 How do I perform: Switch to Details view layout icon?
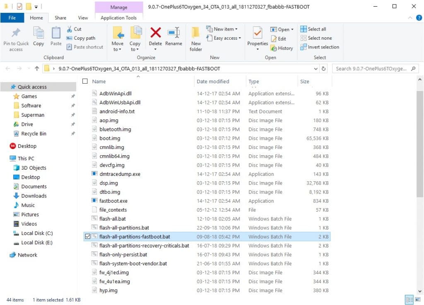coord(409,300)
